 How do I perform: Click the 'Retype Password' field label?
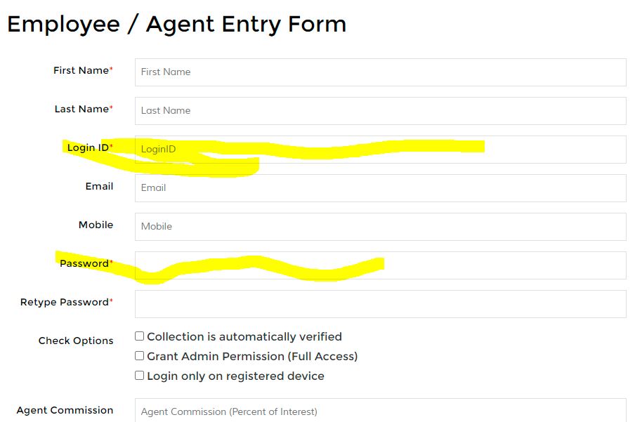(x=65, y=303)
